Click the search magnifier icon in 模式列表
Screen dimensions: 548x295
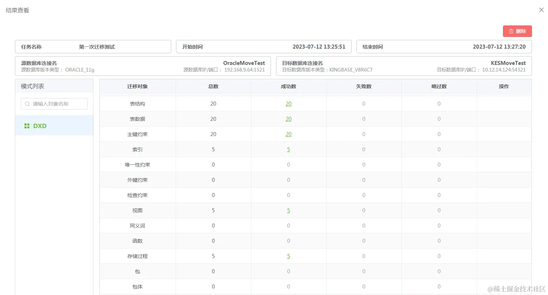[x=27, y=104]
